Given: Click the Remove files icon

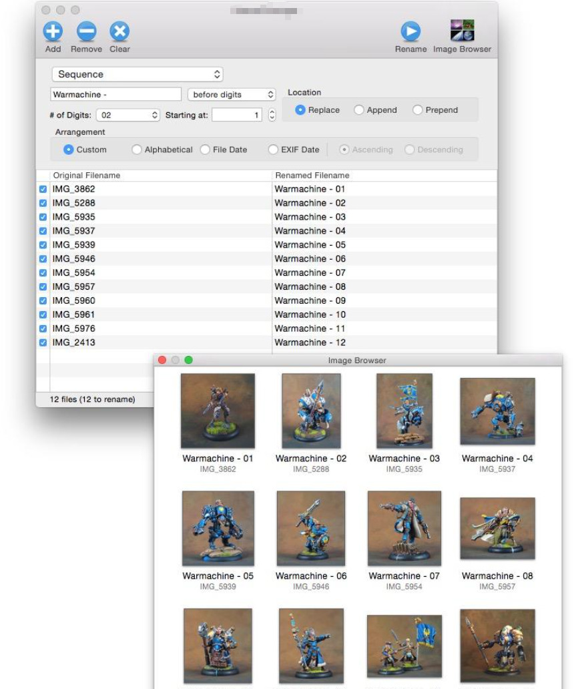Looking at the screenshot, I should click(86, 31).
